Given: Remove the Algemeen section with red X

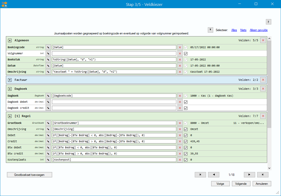Looking at the screenshot, I should 263,40.
